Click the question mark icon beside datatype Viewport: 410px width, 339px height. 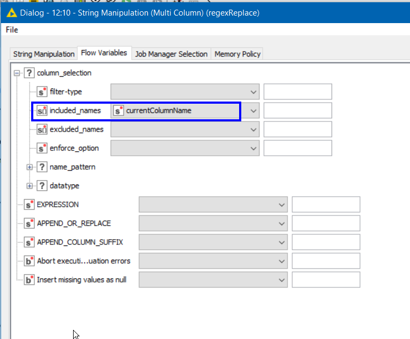pos(42,186)
